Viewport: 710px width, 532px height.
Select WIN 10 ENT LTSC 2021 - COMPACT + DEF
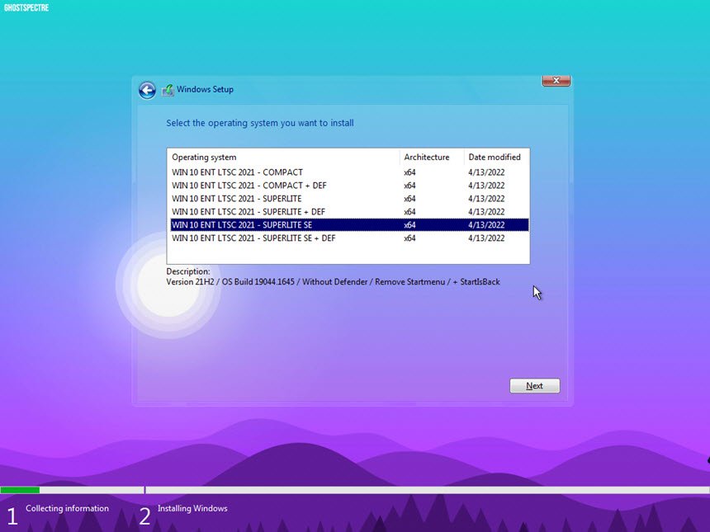pos(349,186)
